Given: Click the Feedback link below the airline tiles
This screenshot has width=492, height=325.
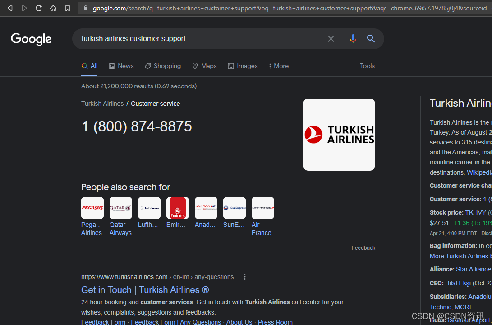Looking at the screenshot, I should [363, 248].
